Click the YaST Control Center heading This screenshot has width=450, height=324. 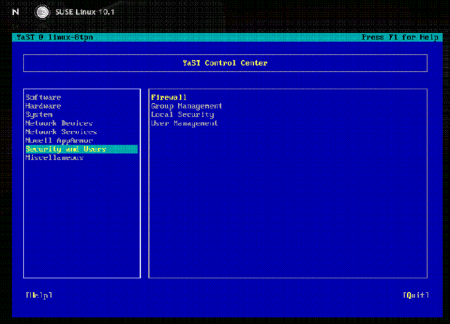pyautogui.click(x=225, y=63)
